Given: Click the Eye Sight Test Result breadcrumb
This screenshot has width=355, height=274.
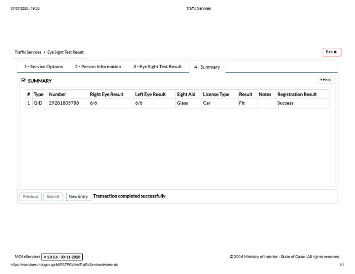Looking at the screenshot, I should point(66,53).
